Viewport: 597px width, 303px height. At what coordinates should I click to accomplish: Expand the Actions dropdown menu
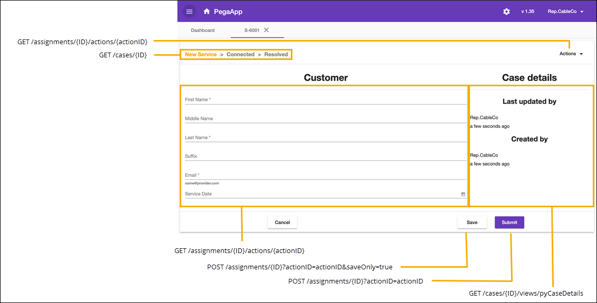571,54
